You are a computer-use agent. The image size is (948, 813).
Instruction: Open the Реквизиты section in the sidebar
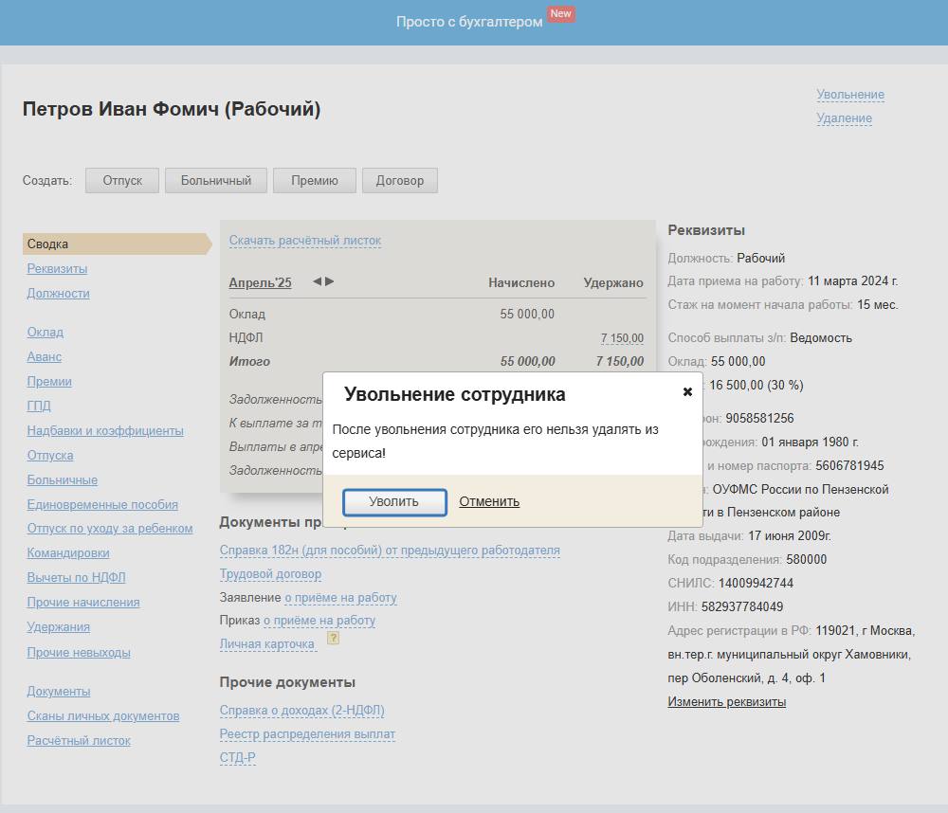pyautogui.click(x=57, y=269)
